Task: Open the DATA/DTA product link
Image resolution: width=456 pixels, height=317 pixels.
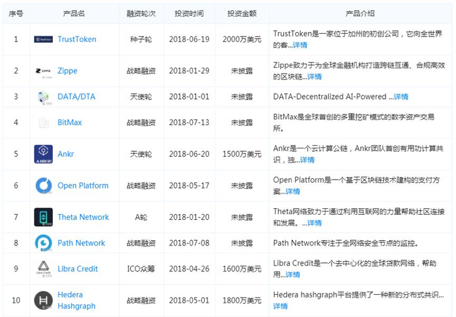Action: click(x=76, y=96)
